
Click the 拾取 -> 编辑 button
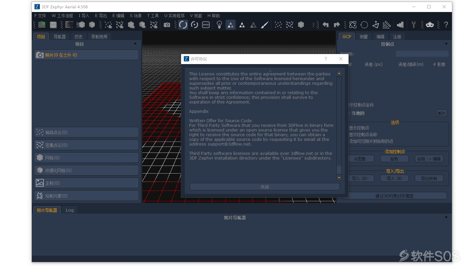(x=429, y=159)
